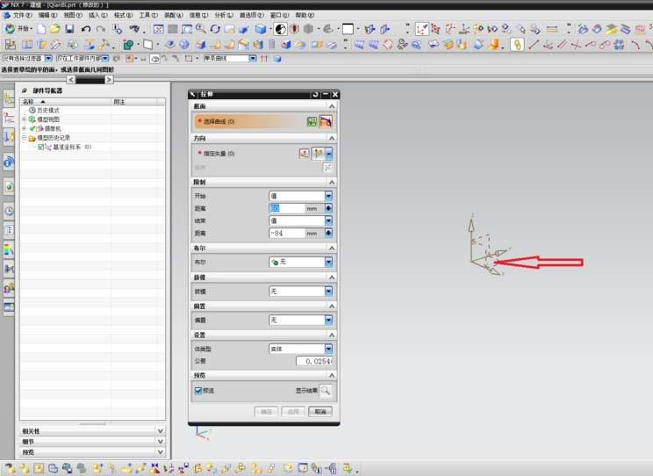Click the magnifier icon next to 显示结果
This screenshot has height=476, width=653.
pyautogui.click(x=326, y=391)
